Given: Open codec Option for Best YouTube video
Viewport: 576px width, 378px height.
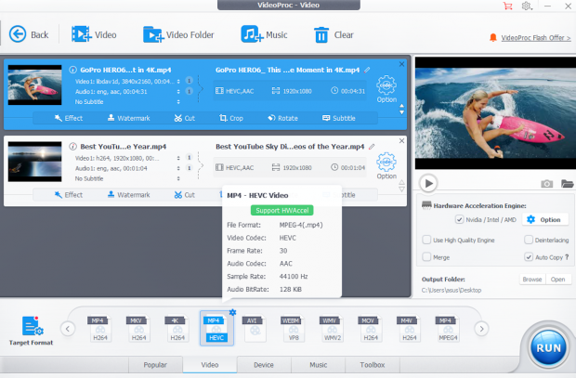Looking at the screenshot, I should tap(386, 165).
